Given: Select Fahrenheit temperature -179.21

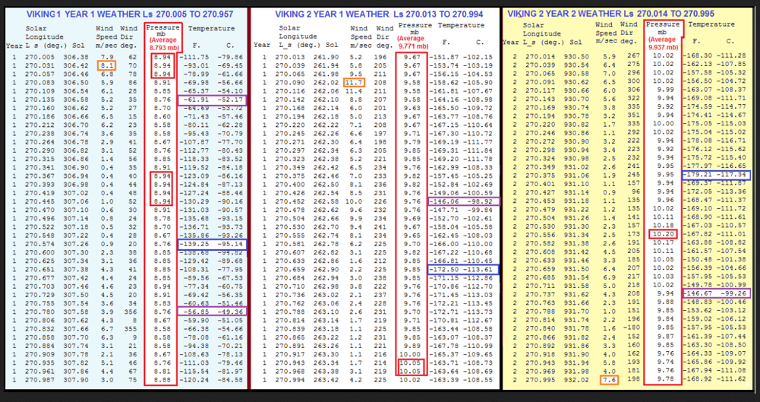Looking at the screenshot, I should pyautogui.click(x=698, y=175).
